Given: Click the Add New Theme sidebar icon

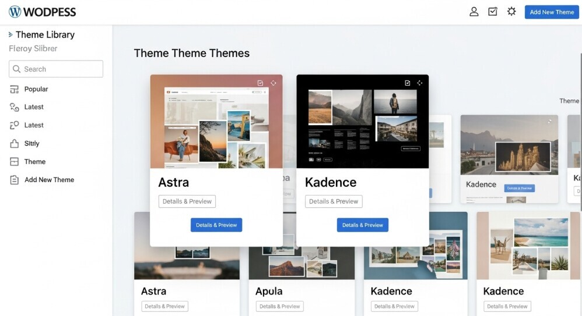Looking at the screenshot, I should click(14, 180).
